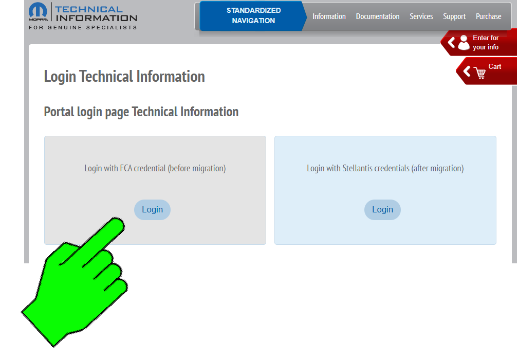Click the Mopar logo icon
Screen dimensions: 518x359
pyautogui.click(x=38, y=12)
